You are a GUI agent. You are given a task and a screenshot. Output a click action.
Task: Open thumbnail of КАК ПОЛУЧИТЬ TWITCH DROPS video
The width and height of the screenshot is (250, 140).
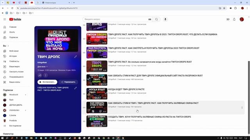97,52
